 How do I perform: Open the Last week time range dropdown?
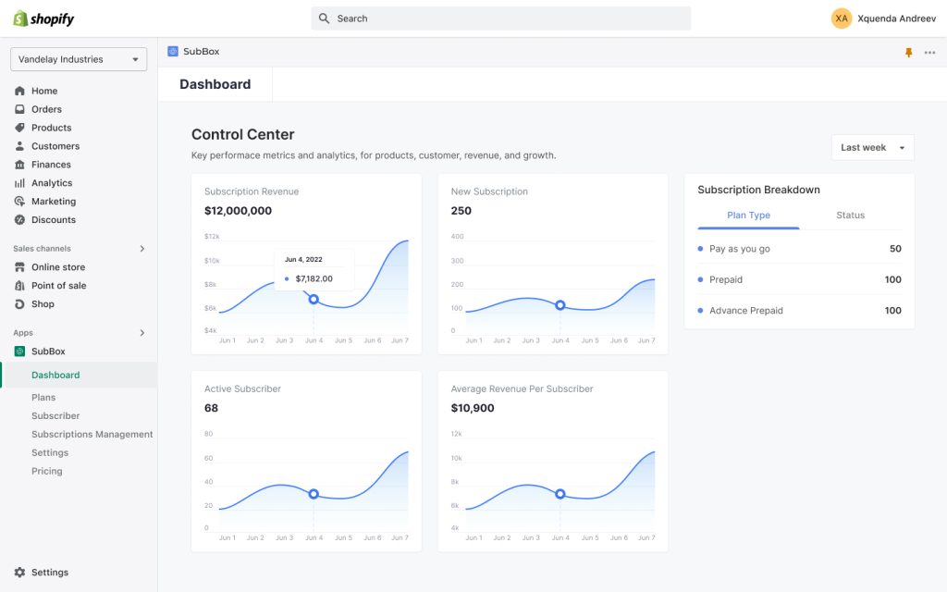click(x=870, y=146)
